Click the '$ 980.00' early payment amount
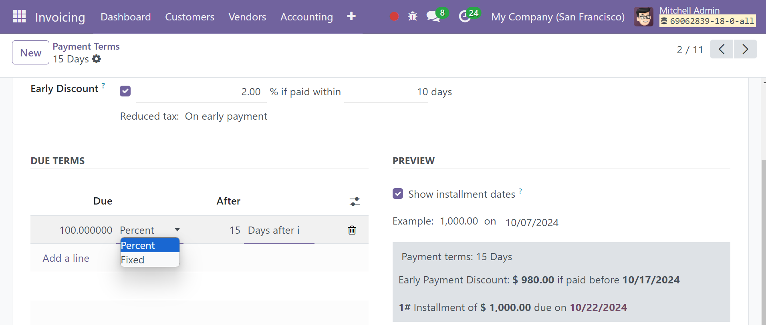This screenshot has width=766, height=325. tap(533, 280)
